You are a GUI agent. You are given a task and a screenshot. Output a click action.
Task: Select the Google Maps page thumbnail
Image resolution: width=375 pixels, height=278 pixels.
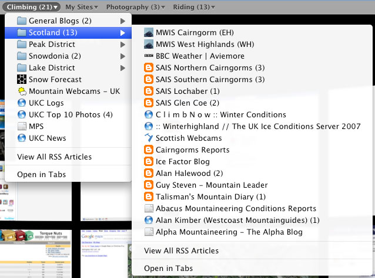(x=106, y=253)
